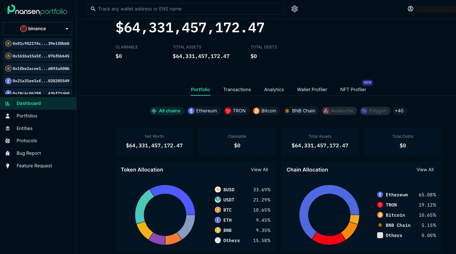Go to Protocols in sidebar
This screenshot has width=456, height=254.
pos(38,141)
